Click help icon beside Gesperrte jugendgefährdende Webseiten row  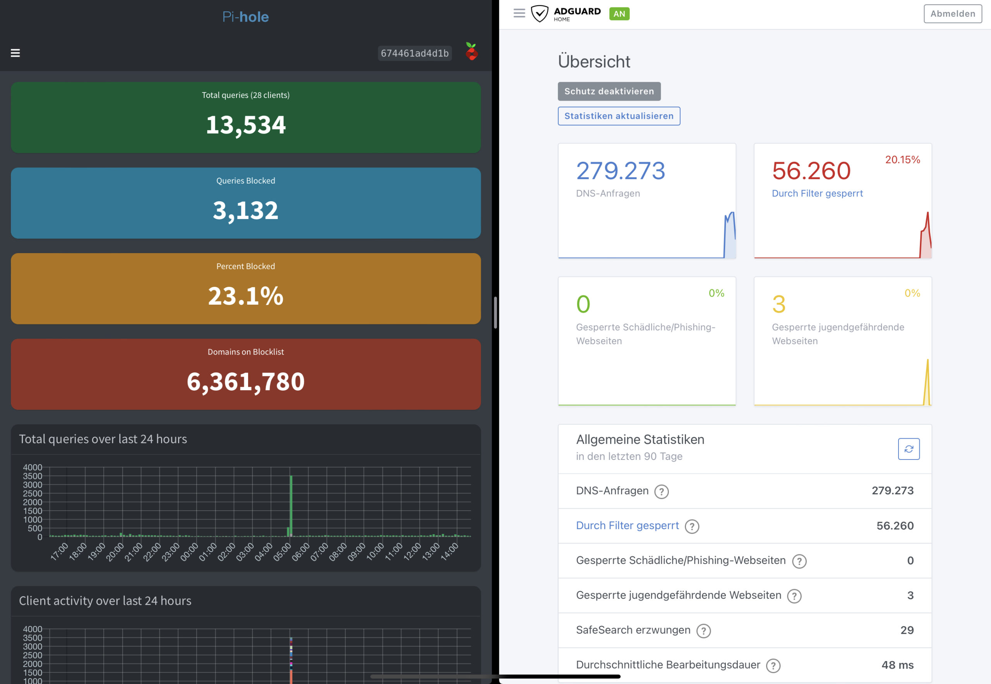click(x=794, y=596)
